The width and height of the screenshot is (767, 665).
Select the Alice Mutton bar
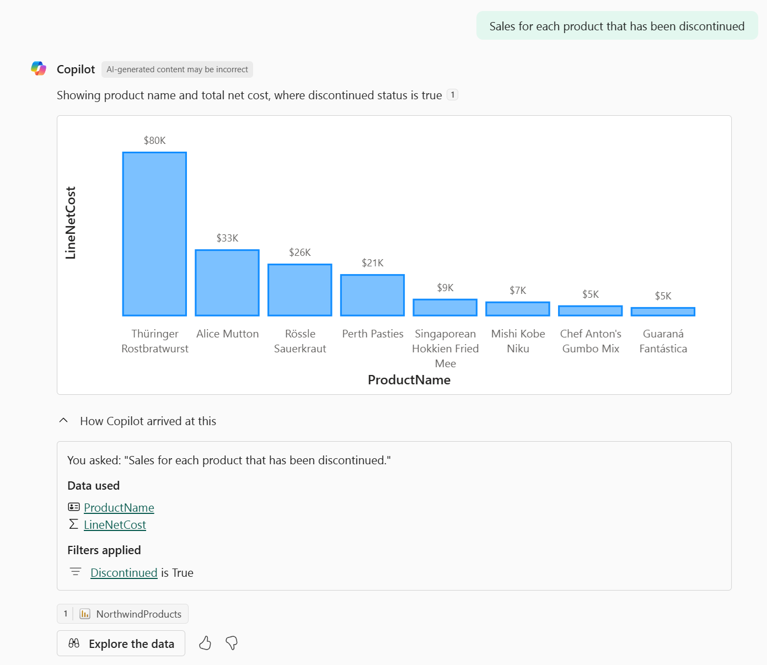227,283
